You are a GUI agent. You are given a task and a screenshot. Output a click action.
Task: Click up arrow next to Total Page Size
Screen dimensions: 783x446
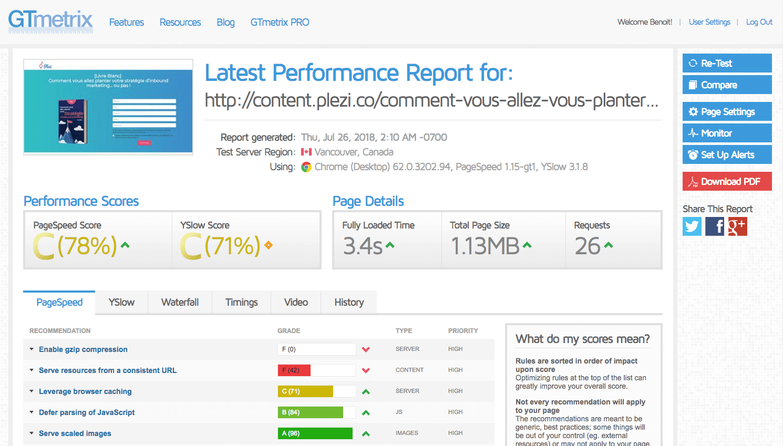point(527,245)
